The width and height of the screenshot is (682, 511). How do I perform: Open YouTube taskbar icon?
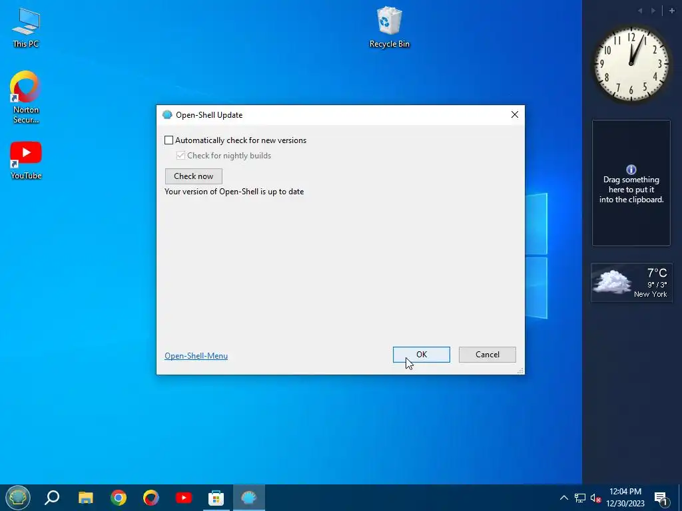coord(184,498)
